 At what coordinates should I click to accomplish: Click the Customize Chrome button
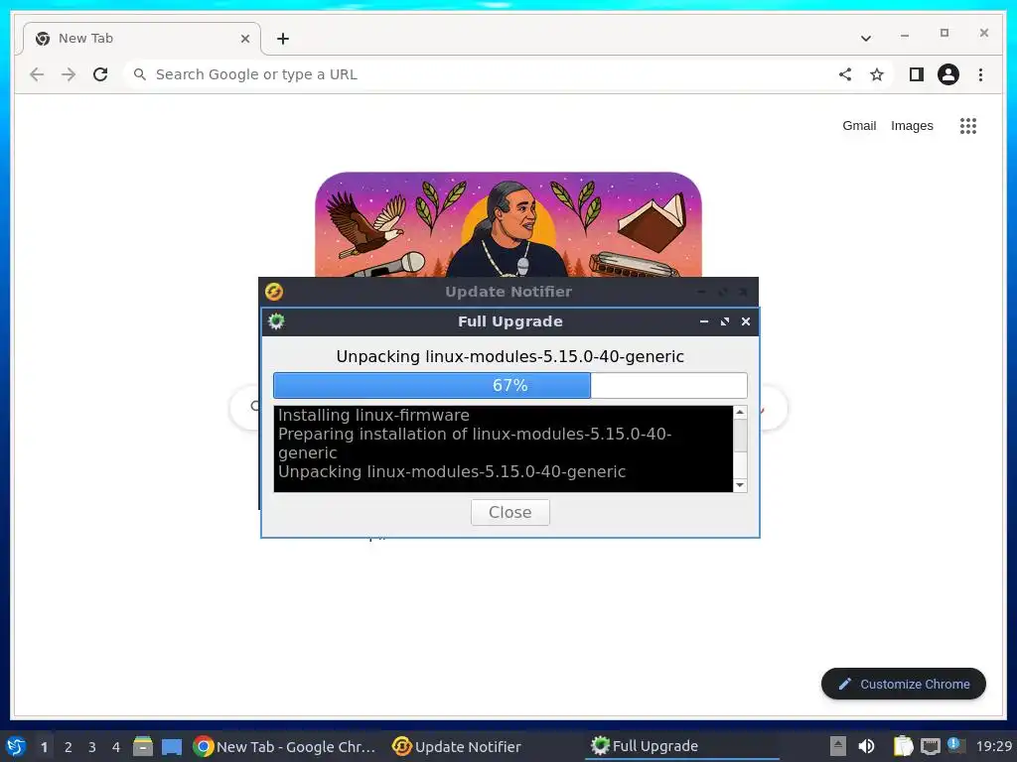(x=904, y=684)
